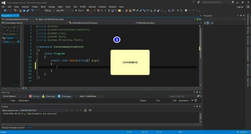Click the Save file floppy icon
The image size is (251, 134).
click(24, 11)
